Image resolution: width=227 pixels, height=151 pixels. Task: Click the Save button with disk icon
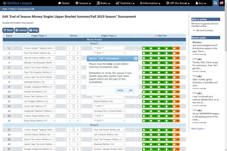(x=8, y=30)
